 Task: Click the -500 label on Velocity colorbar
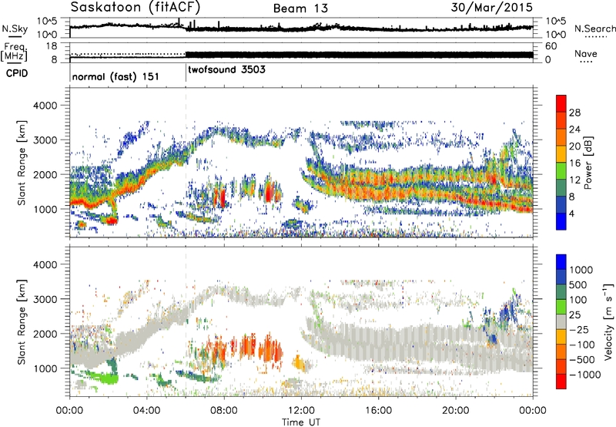(x=582, y=359)
